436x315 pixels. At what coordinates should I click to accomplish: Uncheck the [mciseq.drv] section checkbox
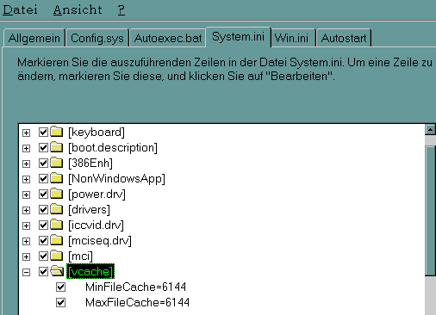(43, 241)
